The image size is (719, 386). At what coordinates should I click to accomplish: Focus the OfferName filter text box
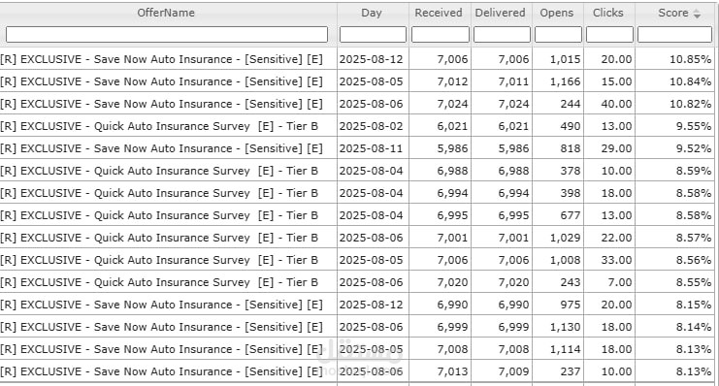pyautogui.click(x=167, y=34)
